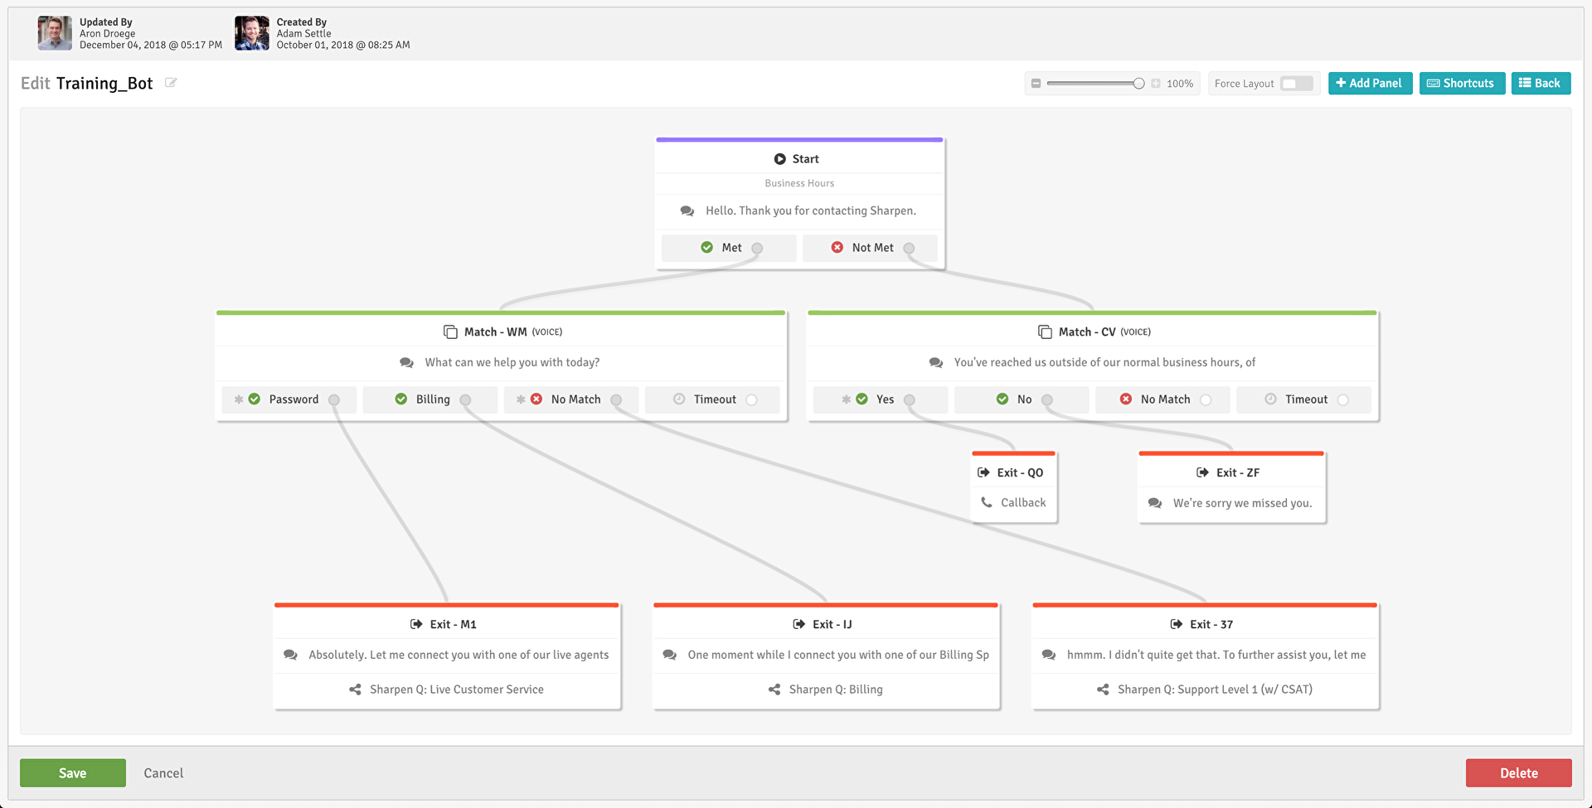Click the clock icon beside Match - CV Timeout
Viewport: 1592px width, 808px height.
[x=1270, y=399]
